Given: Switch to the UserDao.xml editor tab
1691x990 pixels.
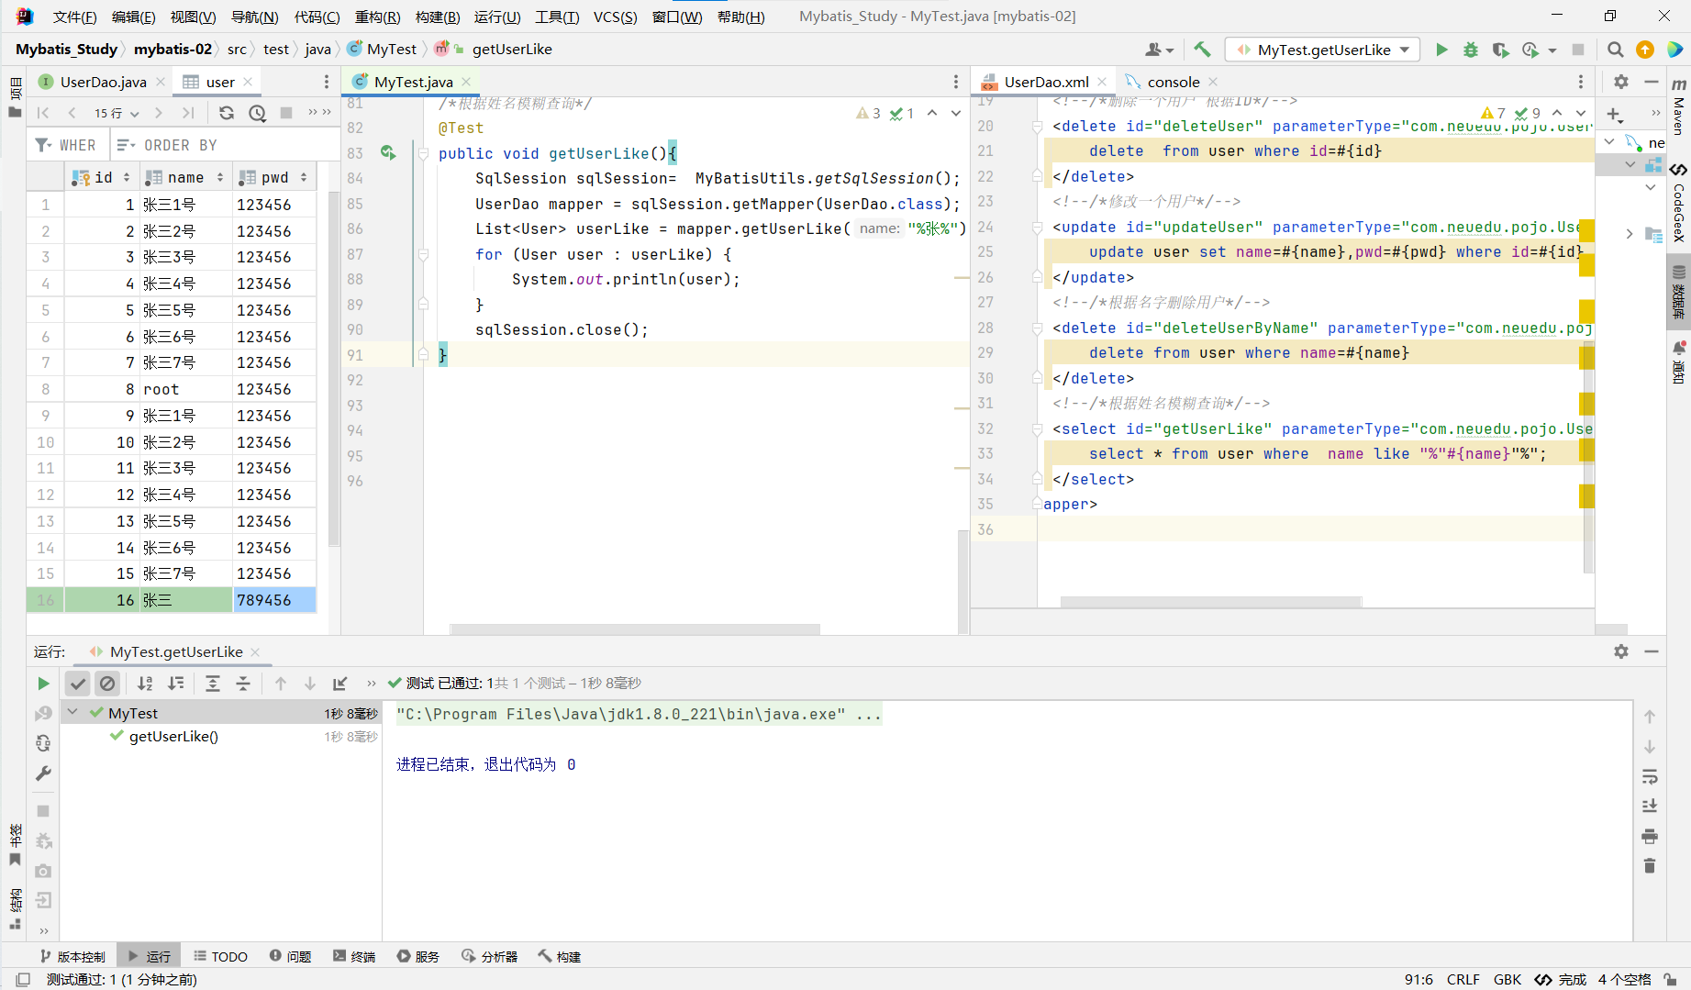Looking at the screenshot, I should [x=1045, y=82].
